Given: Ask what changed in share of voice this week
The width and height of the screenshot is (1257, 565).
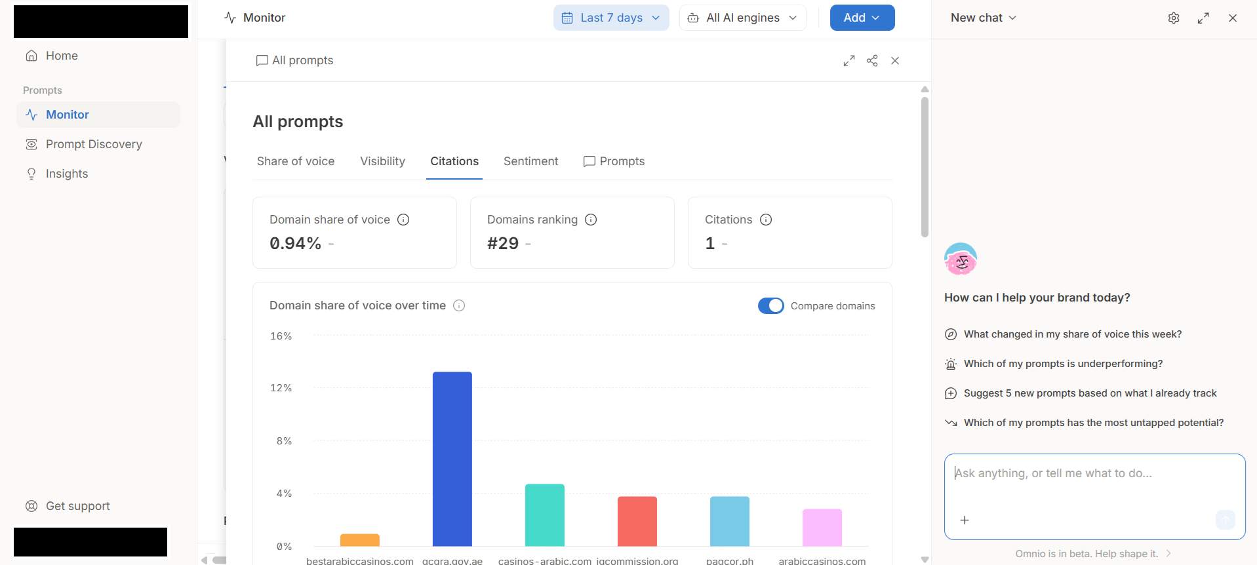Looking at the screenshot, I should click(1063, 334).
